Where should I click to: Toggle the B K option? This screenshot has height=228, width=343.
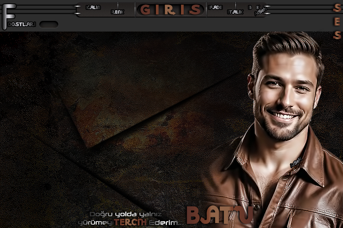(254, 7)
